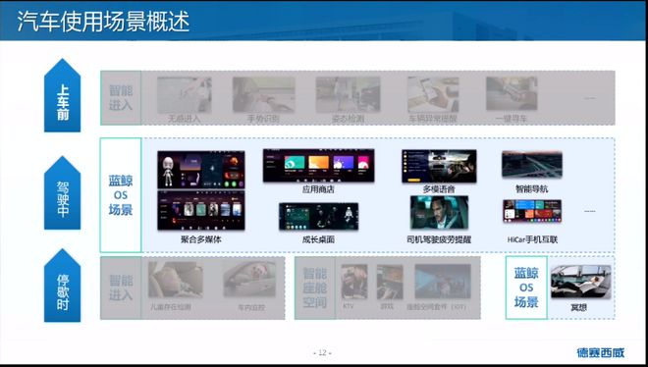Click the 成长桌面 caption
648x367 pixels.
point(318,239)
